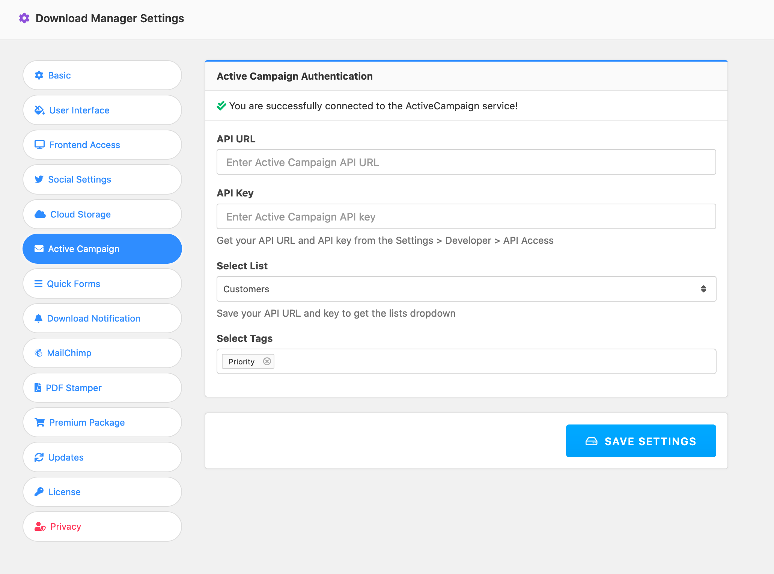This screenshot has height=574, width=774.
Task: Focus the API URL input field
Action: [466, 162]
